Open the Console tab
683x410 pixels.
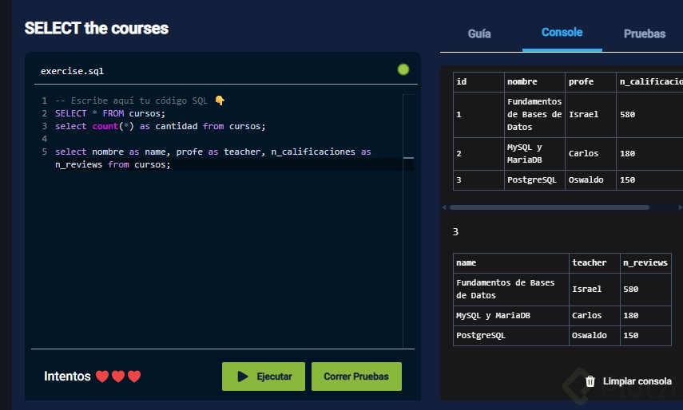point(562,33)
